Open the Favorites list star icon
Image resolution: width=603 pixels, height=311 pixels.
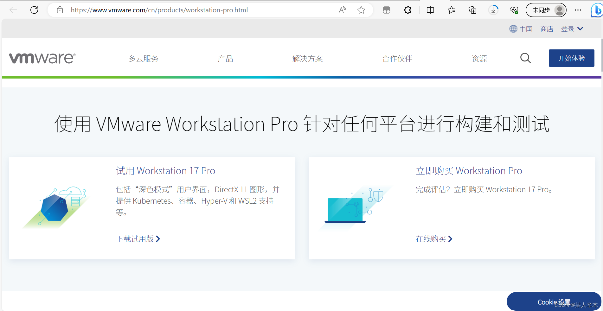tap(451, 10)
